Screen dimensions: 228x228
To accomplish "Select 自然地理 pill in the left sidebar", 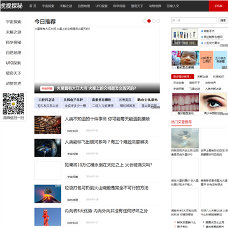I will click(13, 53).
